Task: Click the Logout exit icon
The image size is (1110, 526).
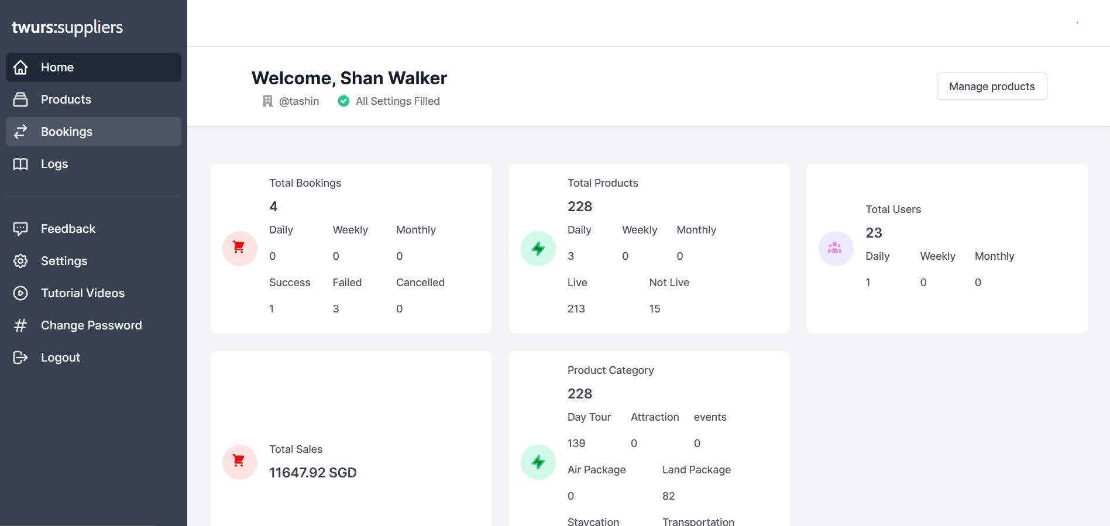Action: tap(20, 357)
